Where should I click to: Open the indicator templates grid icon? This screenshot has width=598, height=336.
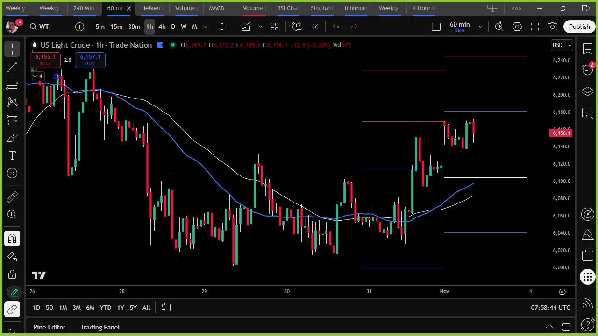(275, 27)
